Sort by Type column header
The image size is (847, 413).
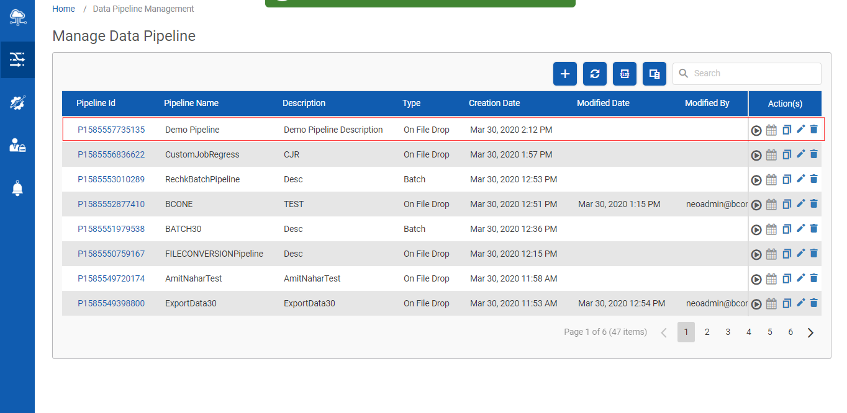[x=412, y=103]
